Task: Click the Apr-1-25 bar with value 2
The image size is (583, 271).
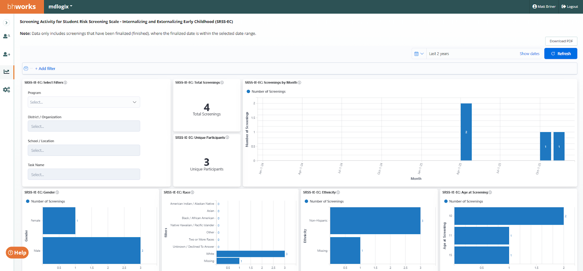Action: click(x=466, y=132)
